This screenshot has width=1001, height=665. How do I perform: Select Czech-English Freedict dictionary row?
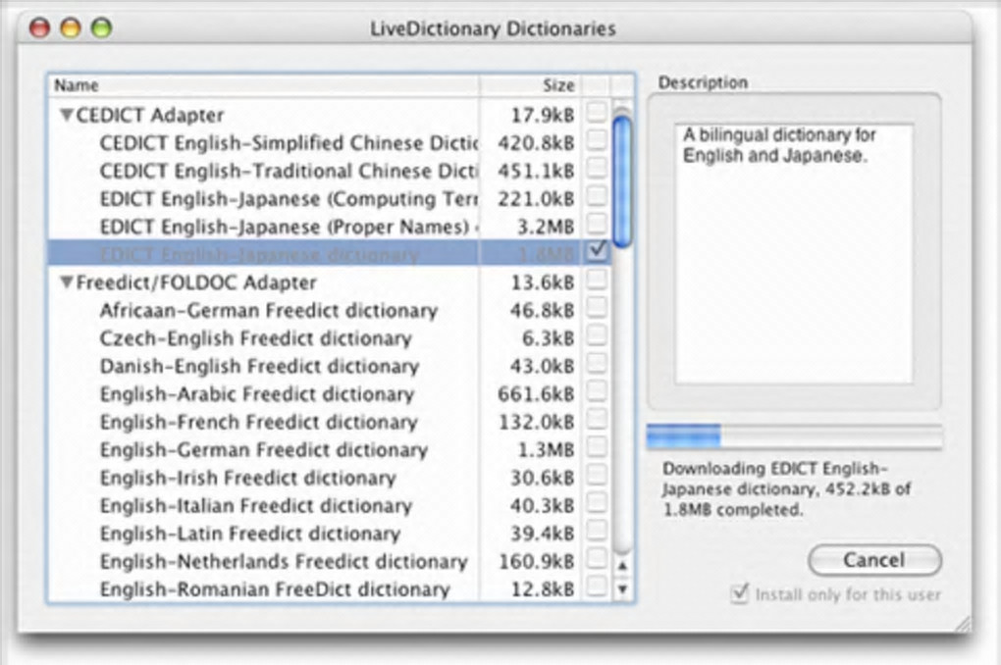point(328,338)
